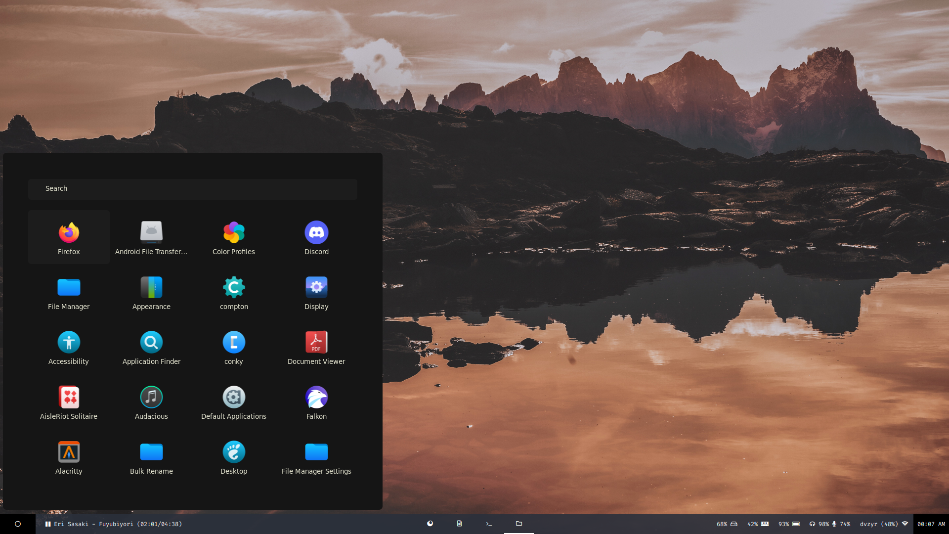The image size is (949, 534).
Task: Click the 98% headphone volume indicator
Action: pos(819,524)
